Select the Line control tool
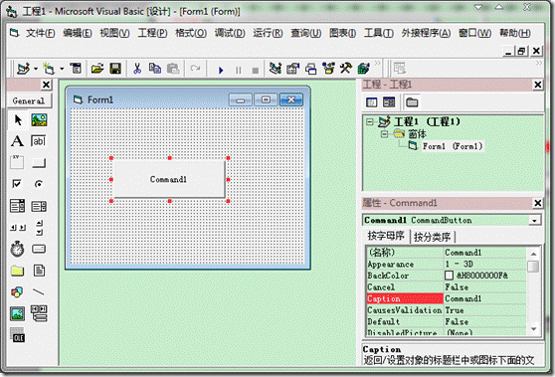 [39, 292]
